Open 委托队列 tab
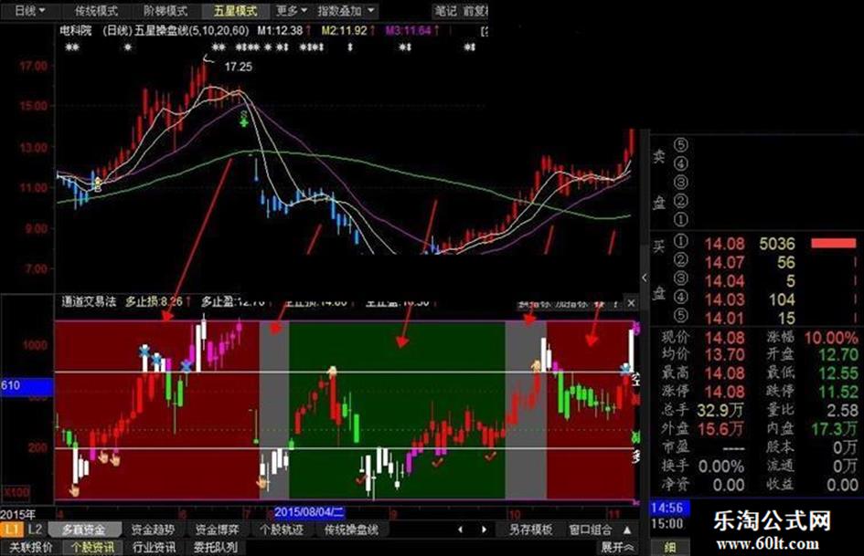The height and width of the screenshot is (556, 864). click(216, 547)
